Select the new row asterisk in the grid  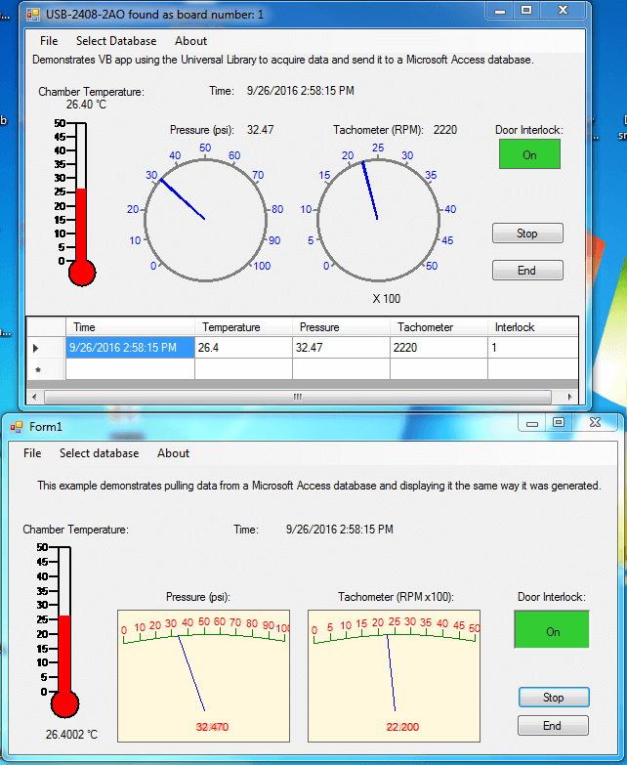tap(37, 370)
